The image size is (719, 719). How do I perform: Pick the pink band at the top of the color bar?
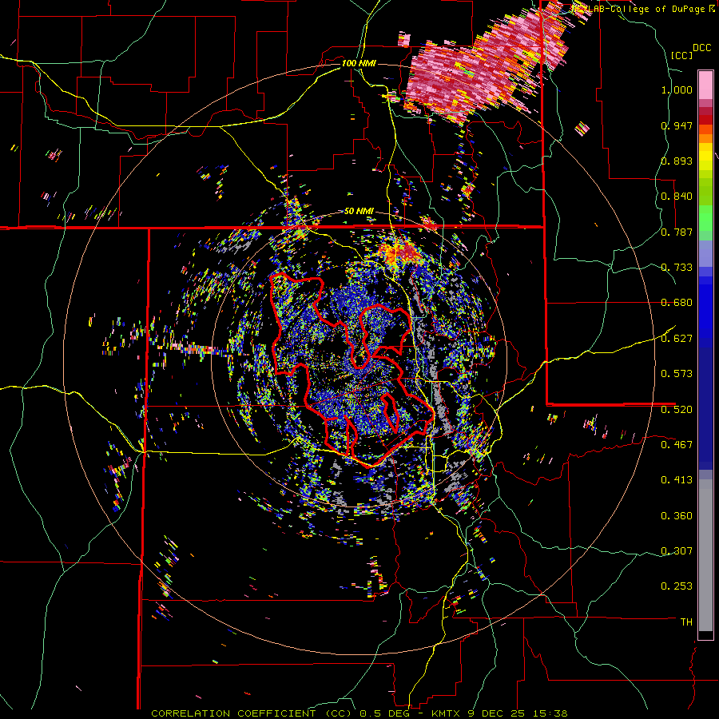(x=705, y=85)
